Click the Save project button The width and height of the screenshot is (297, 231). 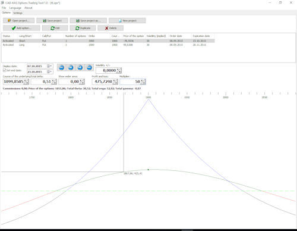[52, 20]
